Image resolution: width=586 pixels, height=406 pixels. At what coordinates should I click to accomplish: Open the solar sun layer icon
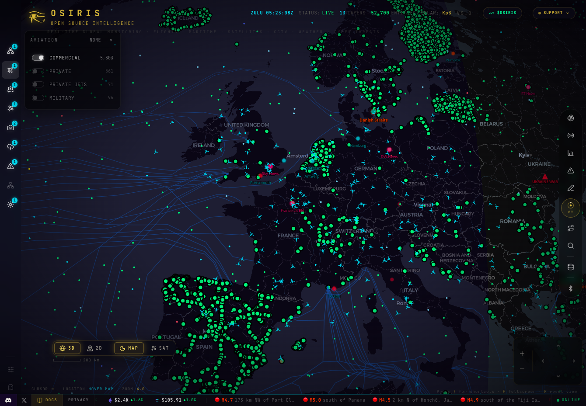(x=10, y=204)
